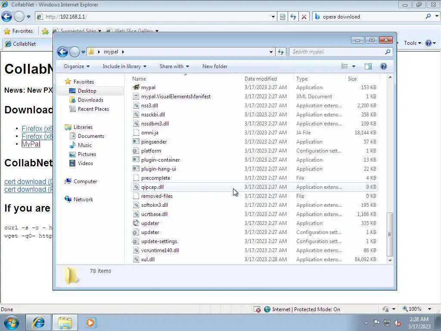Click the first Firefox download link
This screenshot has width=441, height=331.
pos(37,128)
